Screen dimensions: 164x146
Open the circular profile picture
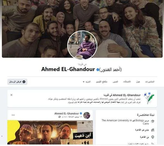pos(82,45)
